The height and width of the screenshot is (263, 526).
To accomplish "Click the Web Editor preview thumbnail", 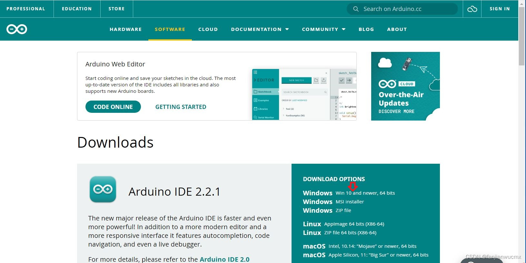I will point(304,94).
